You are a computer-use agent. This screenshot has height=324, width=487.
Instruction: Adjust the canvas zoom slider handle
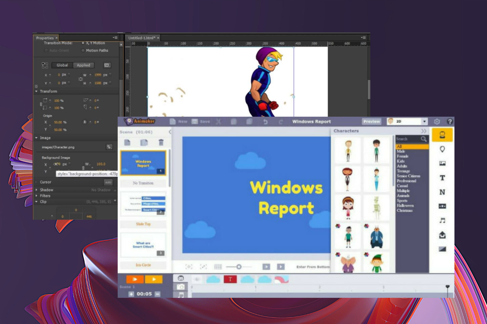tap(239, 267)
